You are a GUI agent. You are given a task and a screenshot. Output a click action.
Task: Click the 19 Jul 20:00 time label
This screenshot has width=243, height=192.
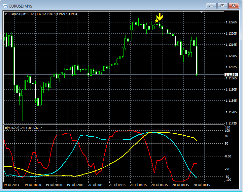[x=54, y=185]
